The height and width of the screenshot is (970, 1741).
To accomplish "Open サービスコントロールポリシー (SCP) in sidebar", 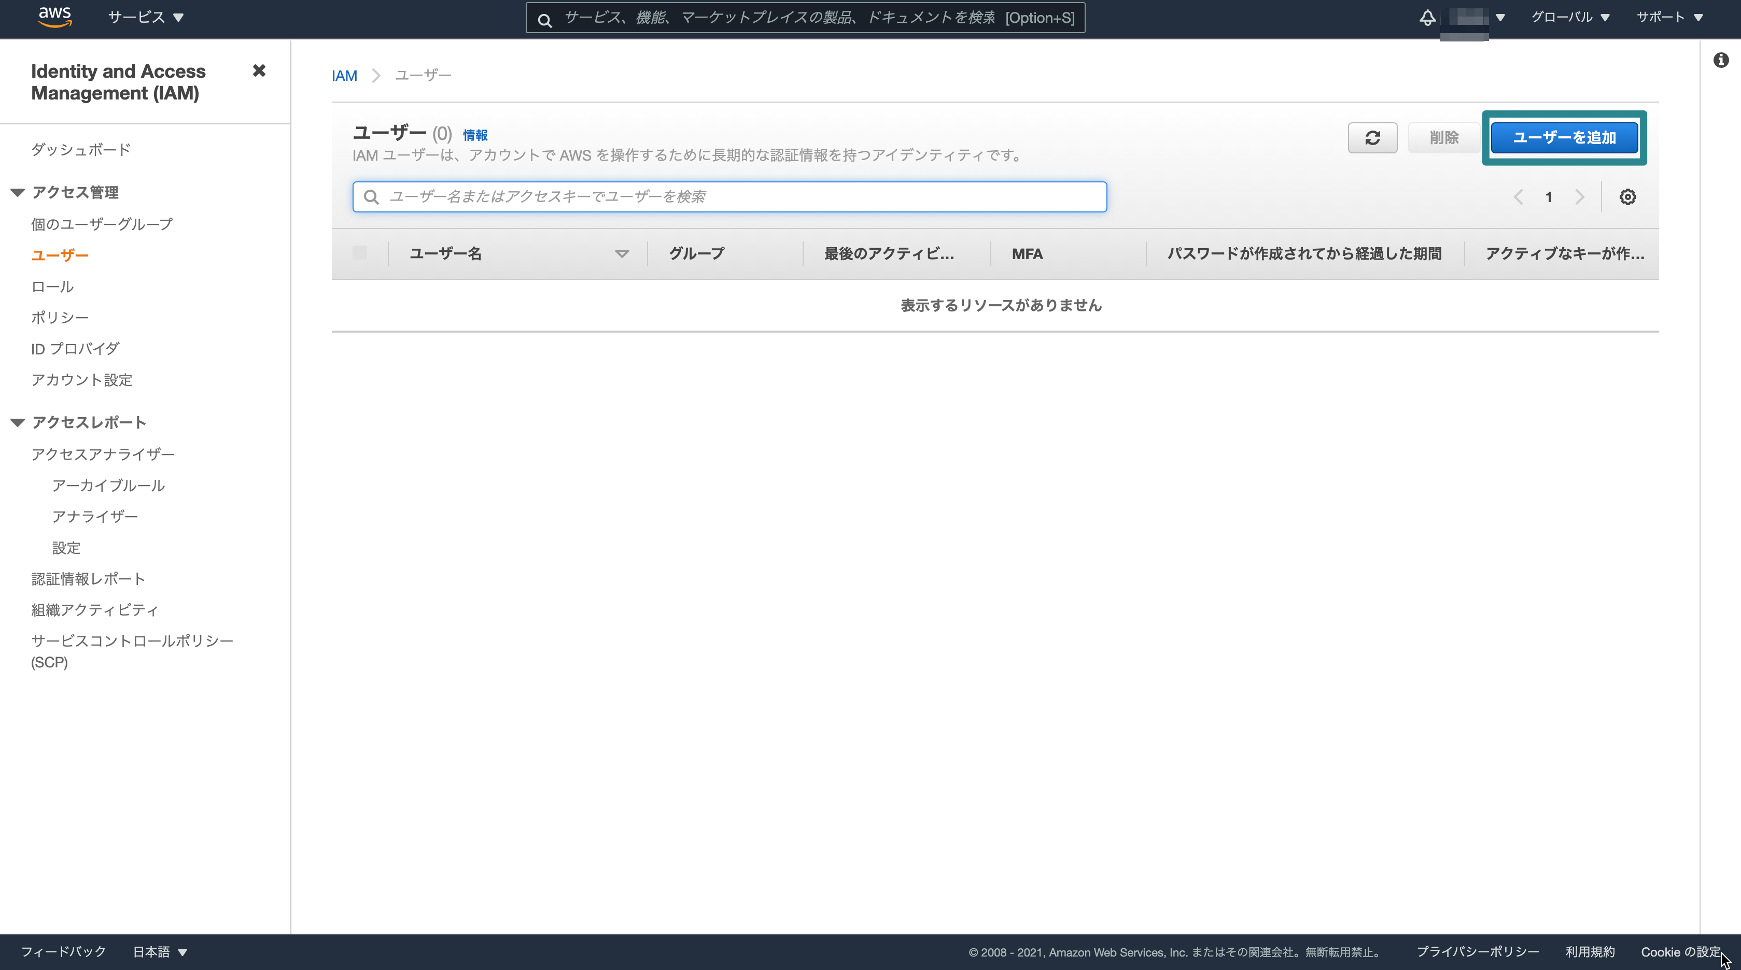I will (133, 651).
